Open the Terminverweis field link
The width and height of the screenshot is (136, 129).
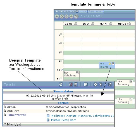(17, 115)
